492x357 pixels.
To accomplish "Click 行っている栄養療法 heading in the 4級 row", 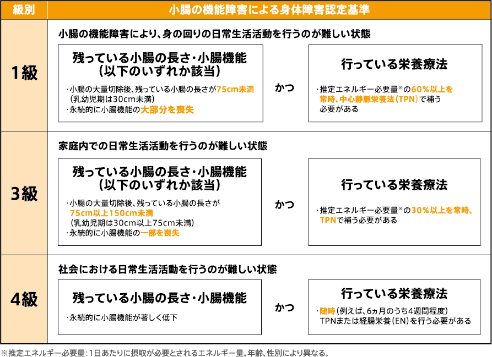I will click(x=394, y=294).
